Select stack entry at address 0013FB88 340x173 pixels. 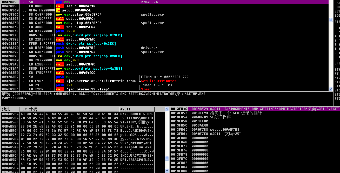tap(255, 171)
